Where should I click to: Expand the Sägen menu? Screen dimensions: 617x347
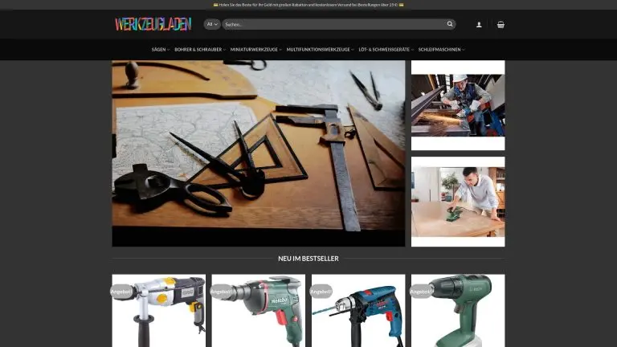pyautogui.click(x=160, y=50)
